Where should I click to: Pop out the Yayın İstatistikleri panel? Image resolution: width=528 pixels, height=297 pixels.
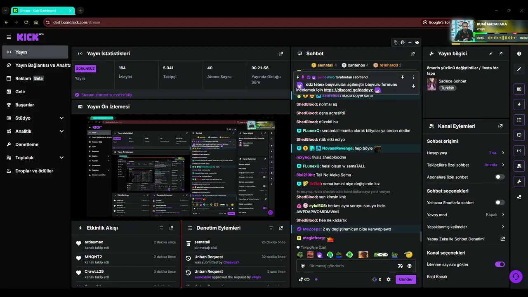pos(281,54)
